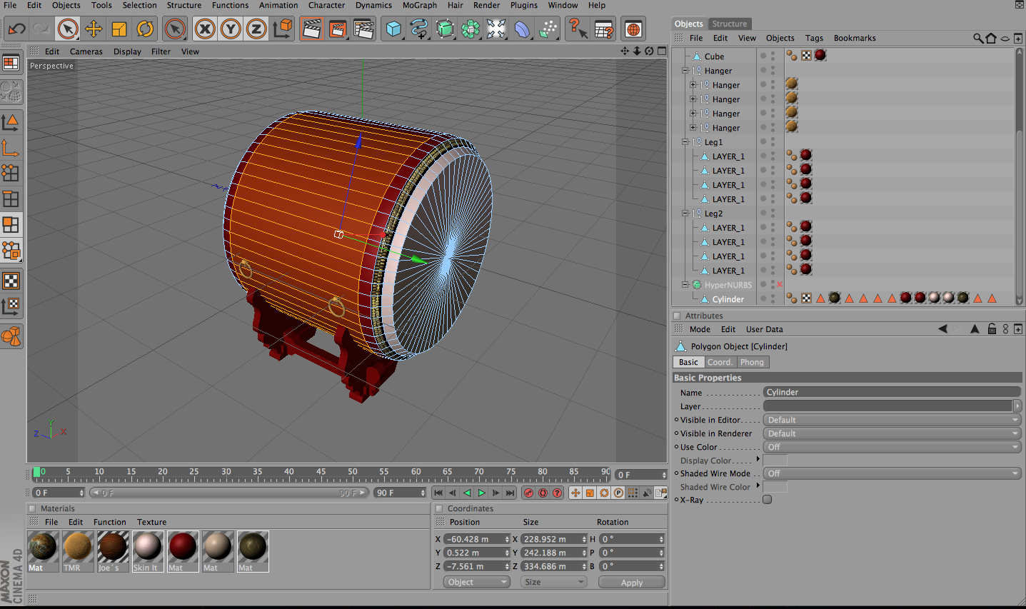Add a deformer object
This screenshot has width=1026, height=609.
[522, 29]
